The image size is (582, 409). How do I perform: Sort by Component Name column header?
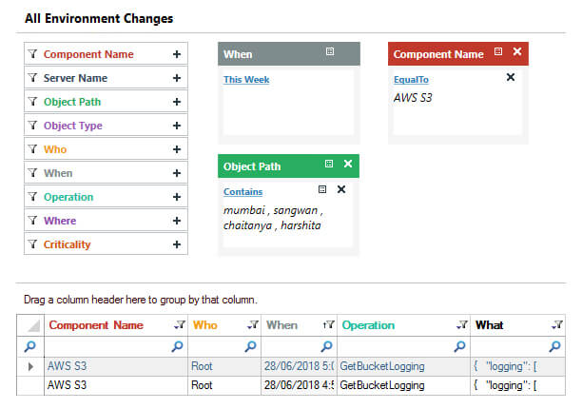tap(96, 325)
